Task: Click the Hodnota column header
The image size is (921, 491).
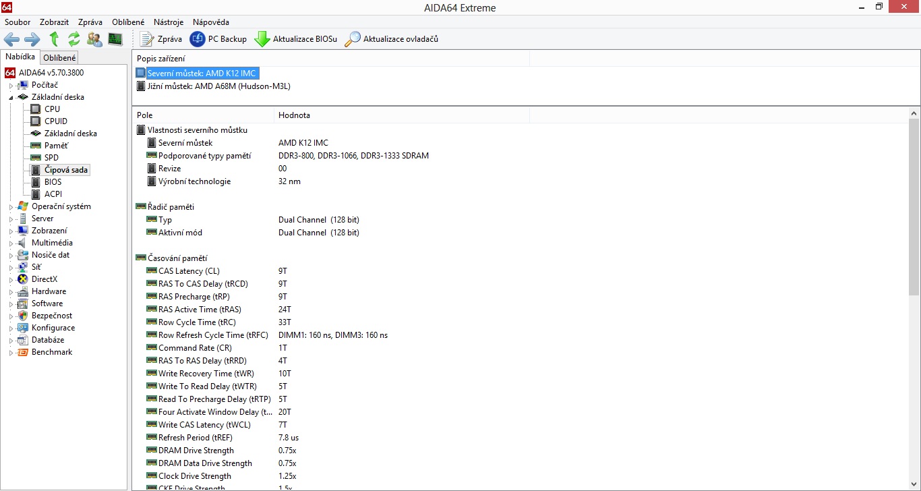Action: click(402, 115)
